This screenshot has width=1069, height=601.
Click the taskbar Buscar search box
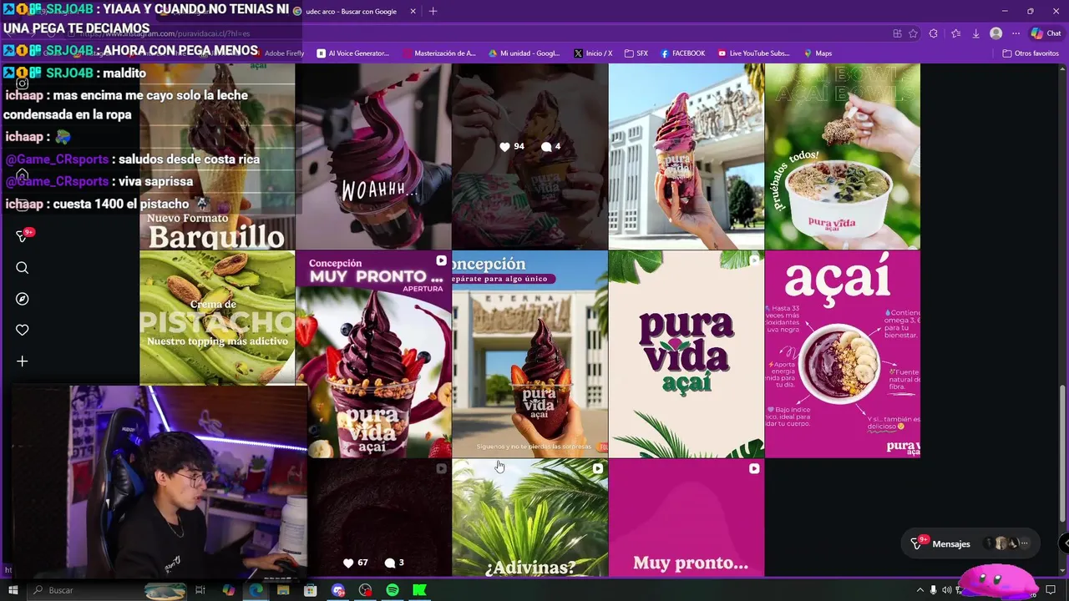[x=109, y=590]
